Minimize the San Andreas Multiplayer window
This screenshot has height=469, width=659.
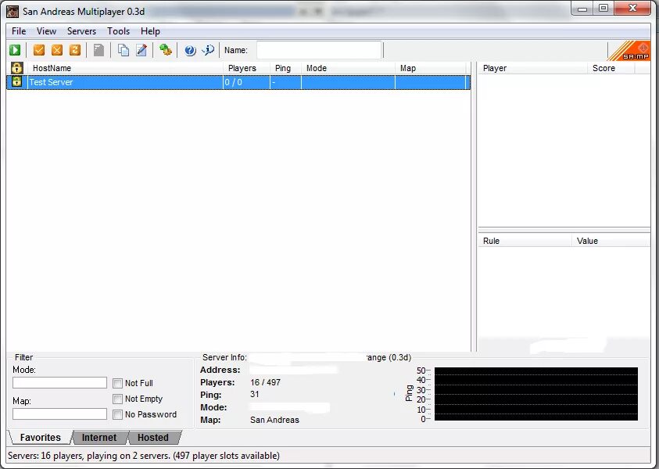point(582,9)
